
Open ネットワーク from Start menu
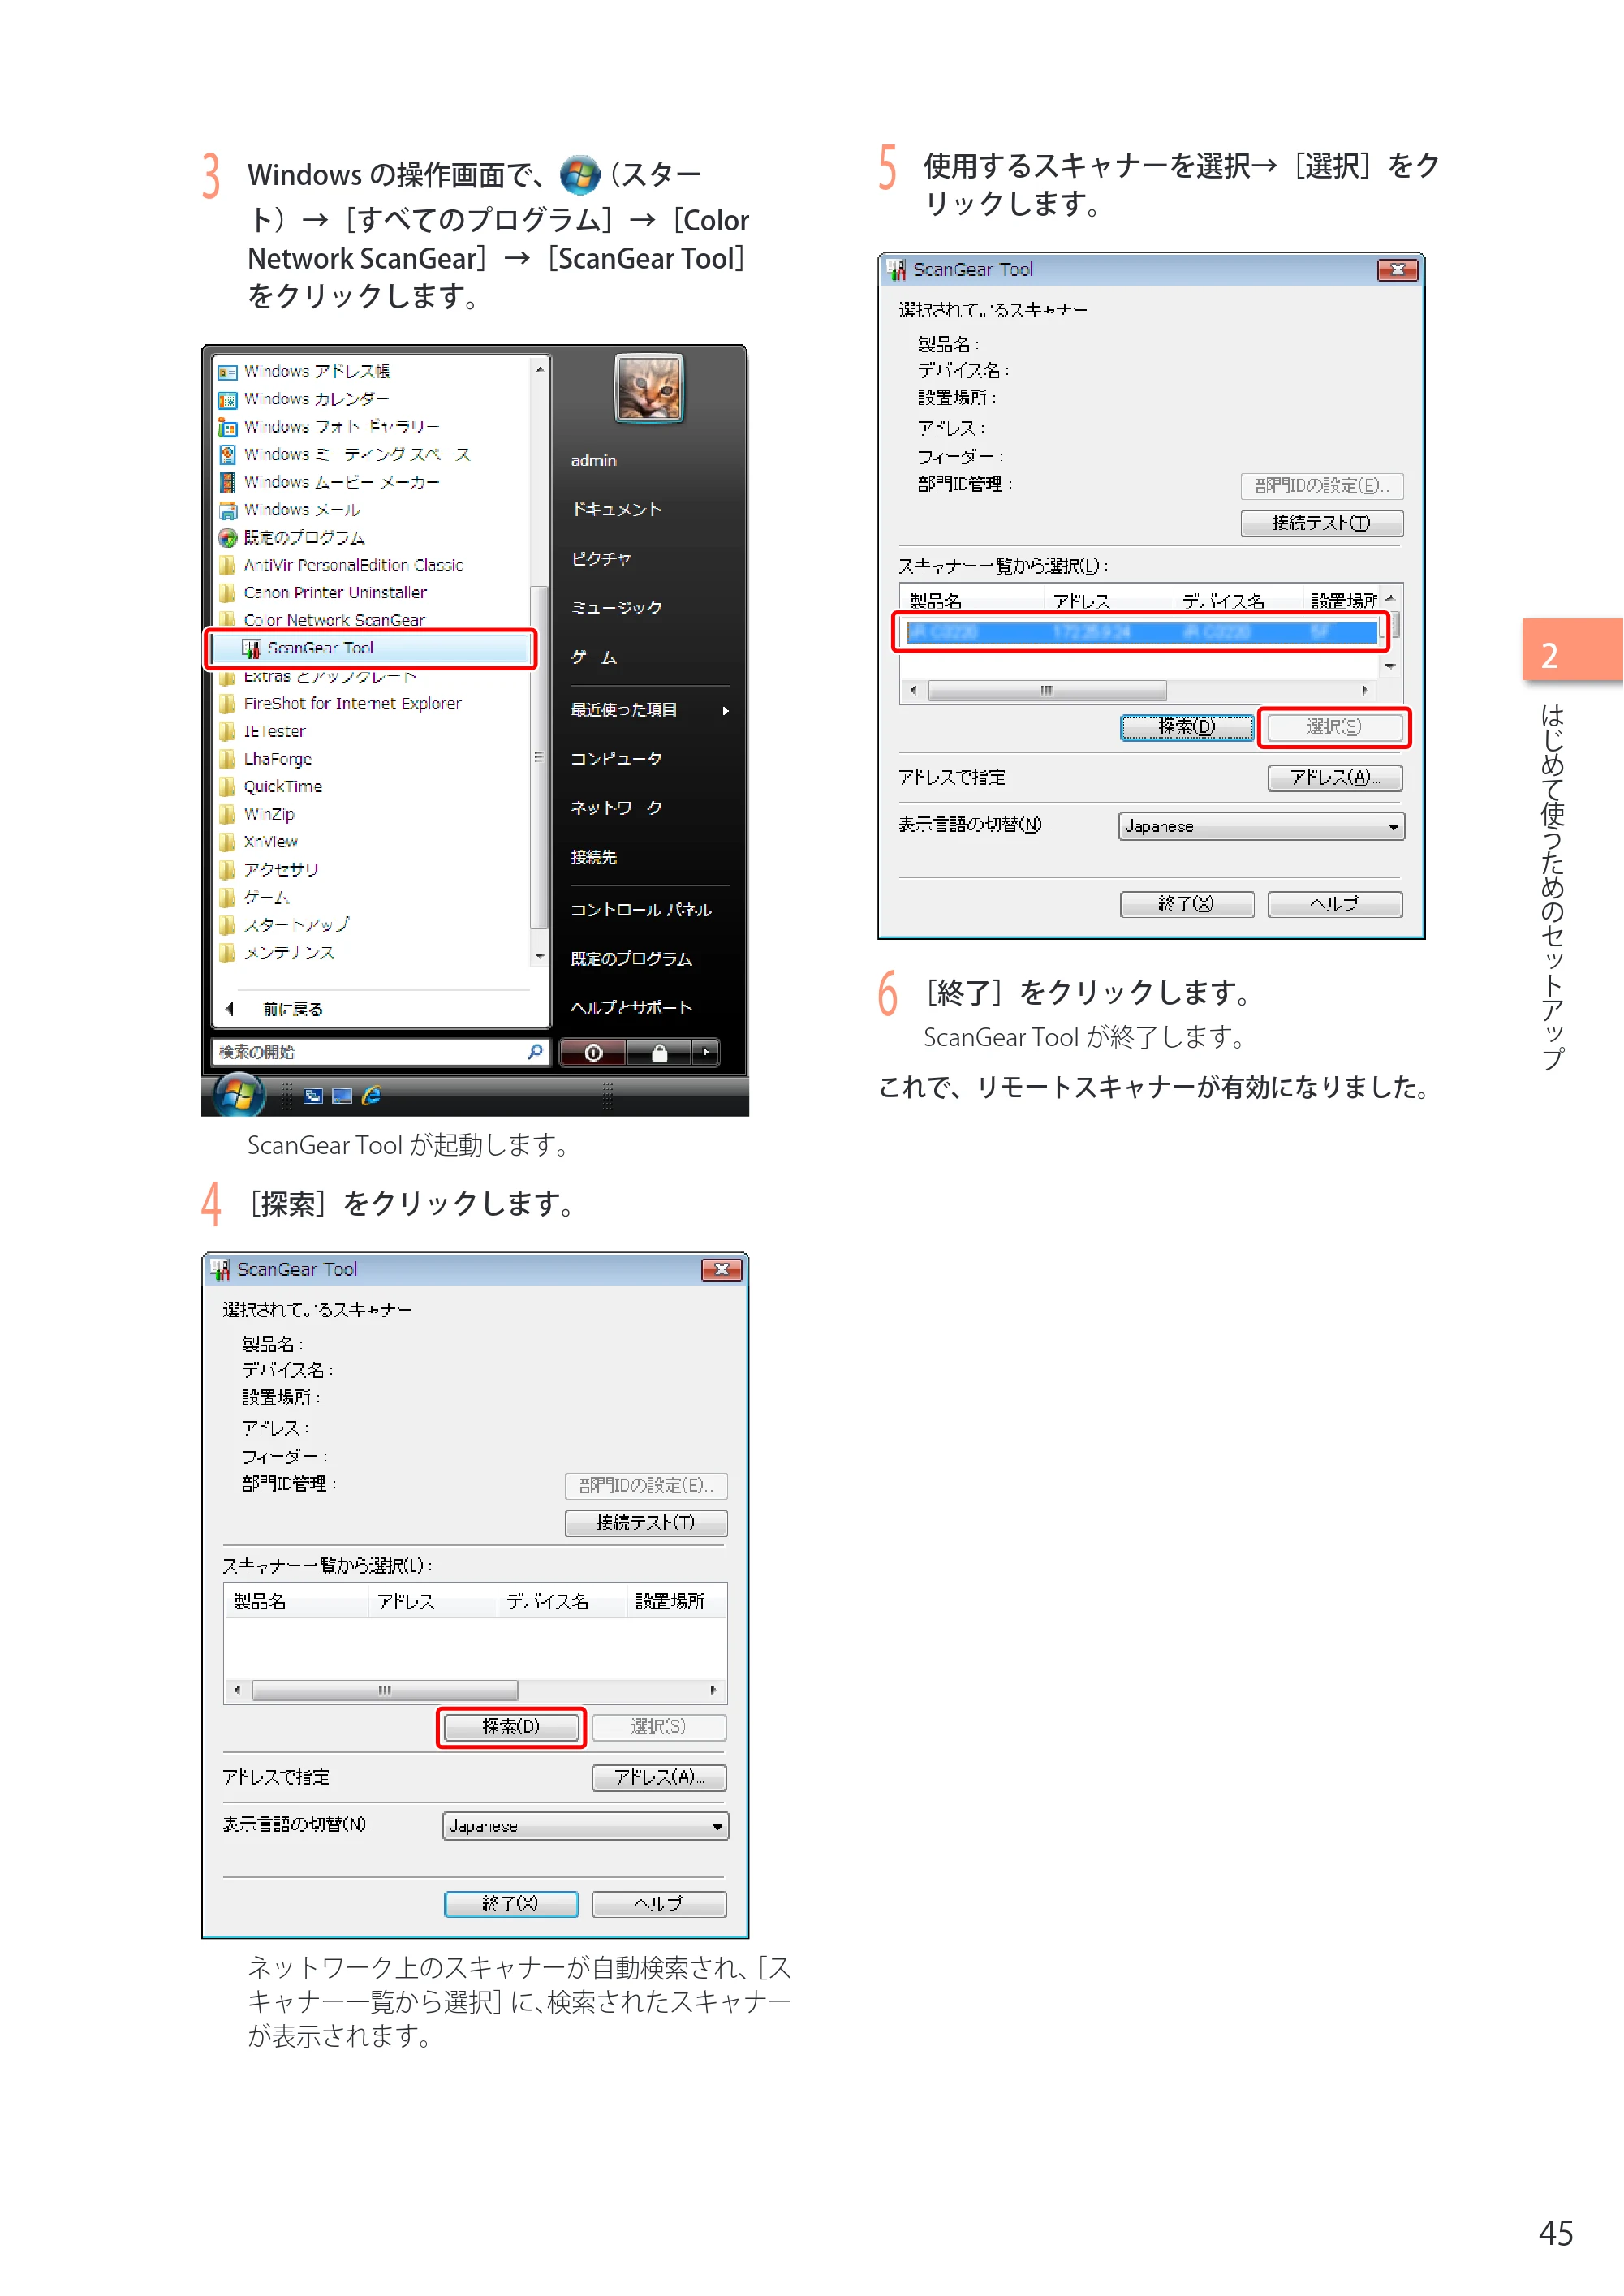617,808
